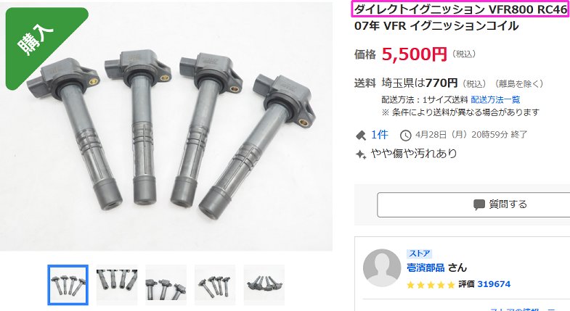Open the 配送方法一覧 link
Screen dimensions: 570x311
pyautogui.click(x=495, y=99)
